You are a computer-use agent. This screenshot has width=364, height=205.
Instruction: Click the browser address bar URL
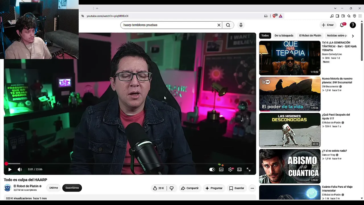[107, 16]
